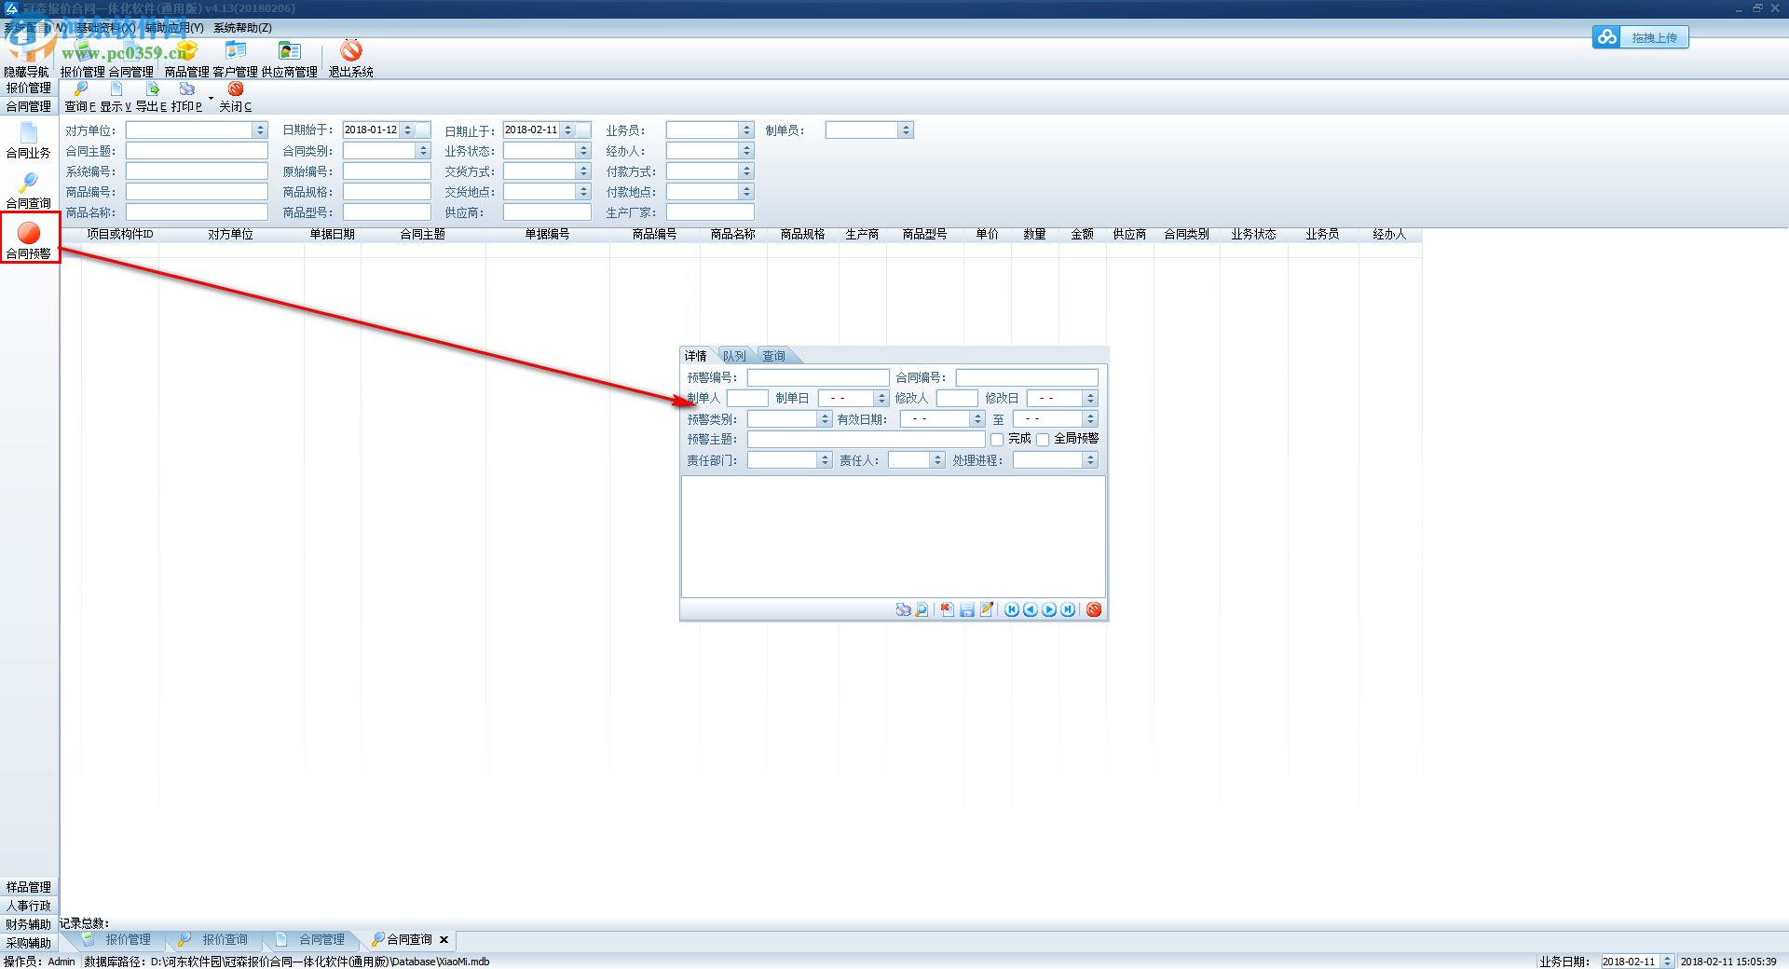Click the 商品名称 column header

coord(733,234)
